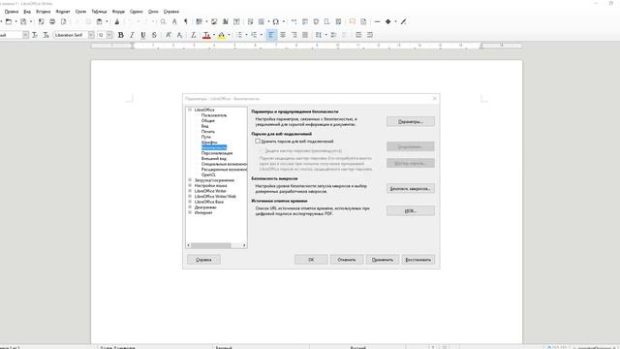
Task: Toggle formatting marks pilcrow icon
Action: pyautogui.click(x=185, y=21)
